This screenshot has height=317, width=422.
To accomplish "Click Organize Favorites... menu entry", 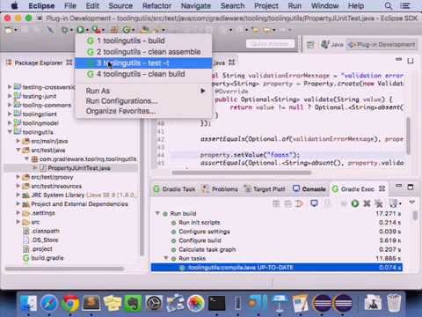I will tap(120, 111).
